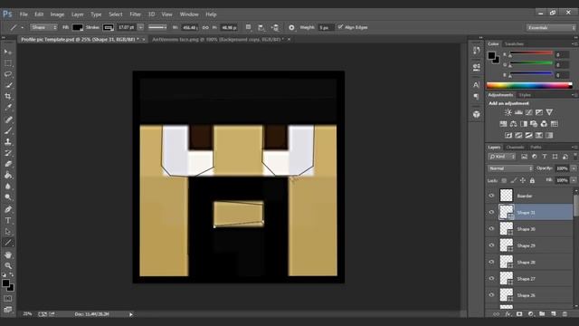The image size is (579, 326).
Task: Click the Levels adjustment icon
Action: click(x=518, y=112)
